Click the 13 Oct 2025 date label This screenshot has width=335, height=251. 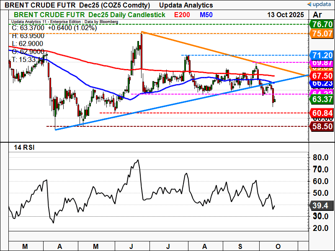pyautogui.click(x=285, y=15)
